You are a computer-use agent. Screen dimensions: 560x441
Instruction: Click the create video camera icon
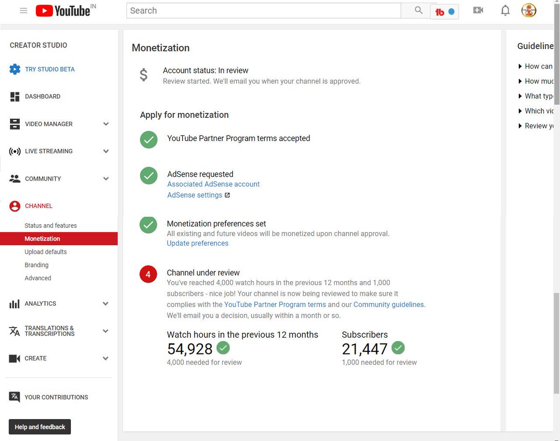[x=478, y=10]
